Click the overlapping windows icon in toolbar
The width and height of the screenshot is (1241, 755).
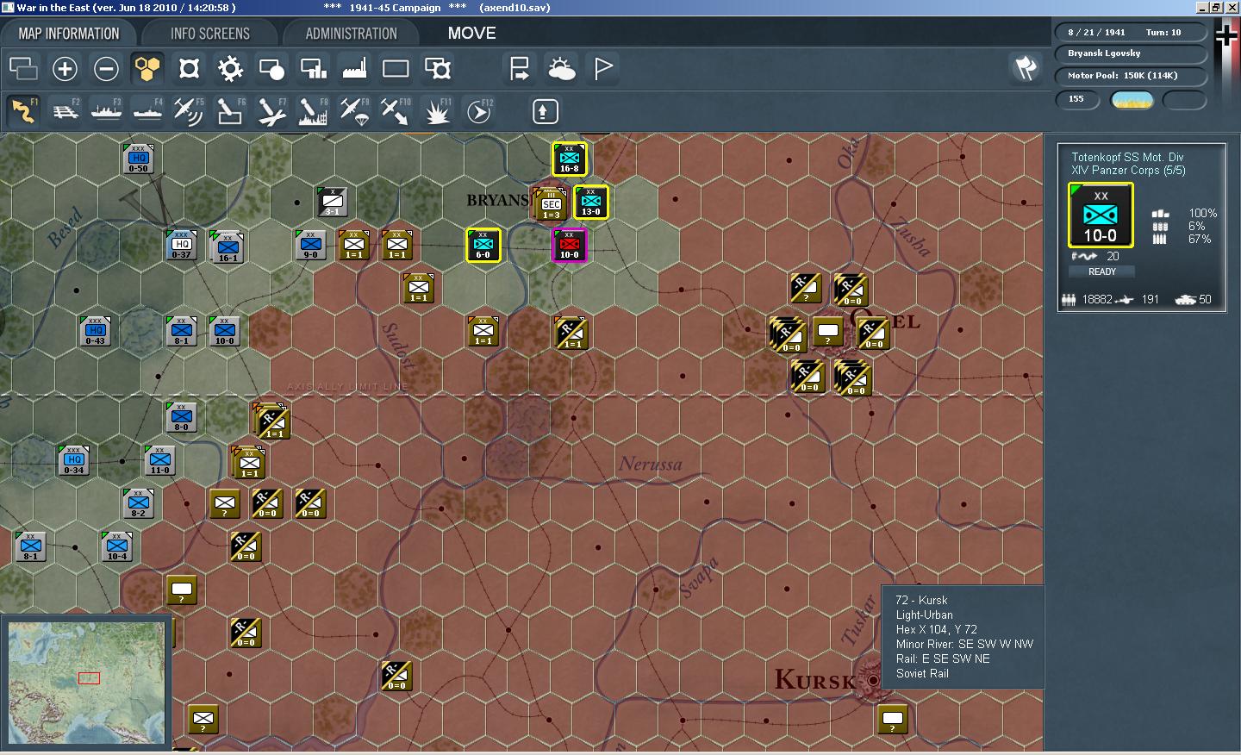[23, 69]
